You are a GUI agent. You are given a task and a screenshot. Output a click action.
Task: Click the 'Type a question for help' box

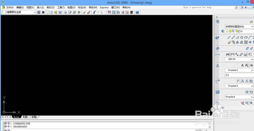pyautogui.click(x=209, y=7)
